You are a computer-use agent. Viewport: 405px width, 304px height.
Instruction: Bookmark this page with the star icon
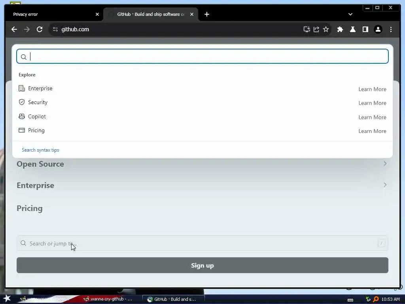(326, 29)
